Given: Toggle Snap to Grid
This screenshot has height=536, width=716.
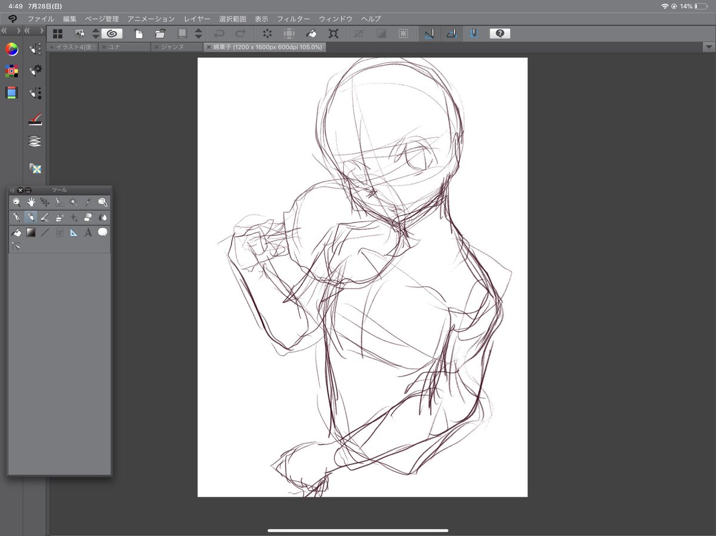Looking at the screenshot, I should pos(474,33).
